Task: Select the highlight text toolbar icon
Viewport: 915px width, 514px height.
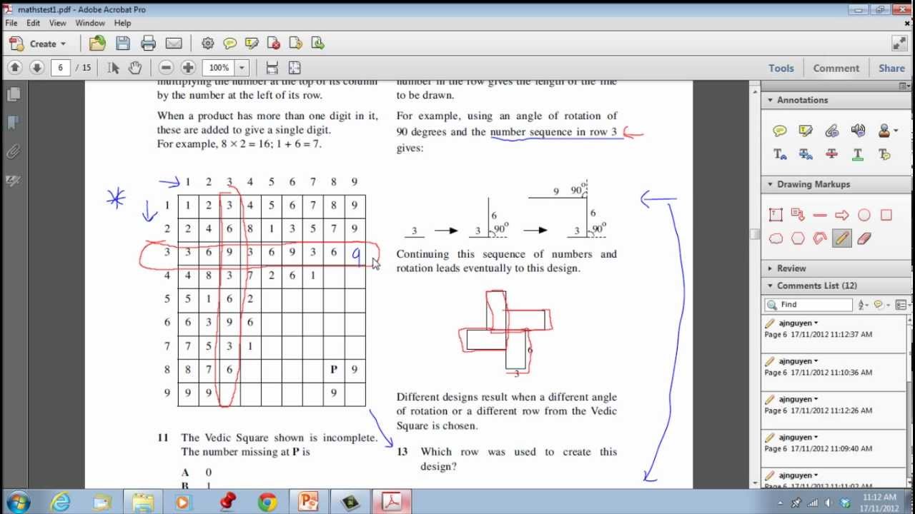Action: tap(252, 44)
